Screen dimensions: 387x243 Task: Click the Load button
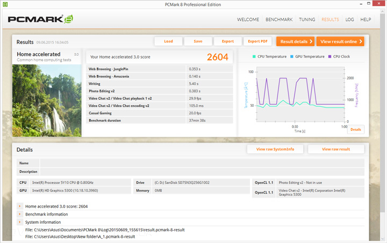tap(168, 41)
